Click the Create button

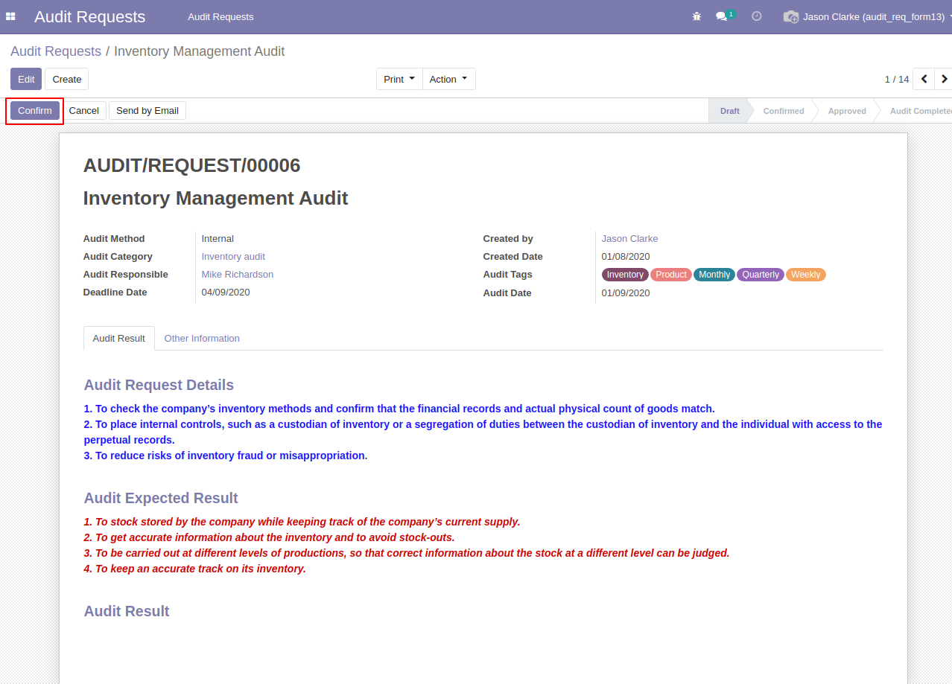pyautogui.click(x=67, y=79)
